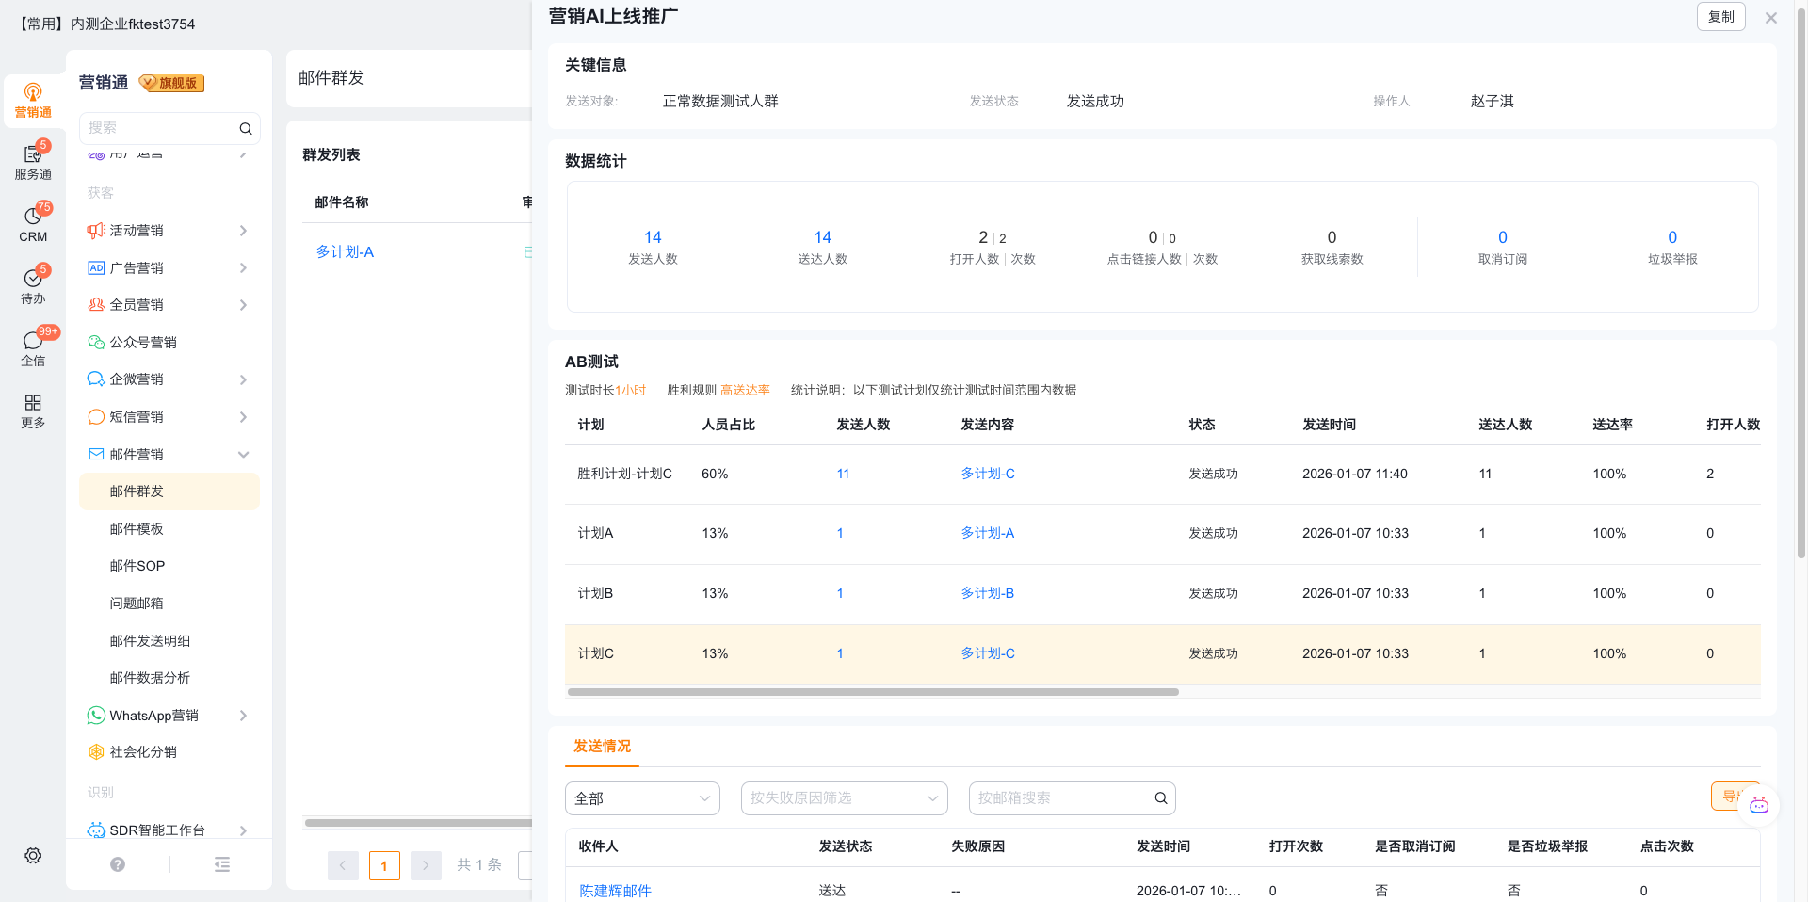Open the CRM module icon

[33, 224]
